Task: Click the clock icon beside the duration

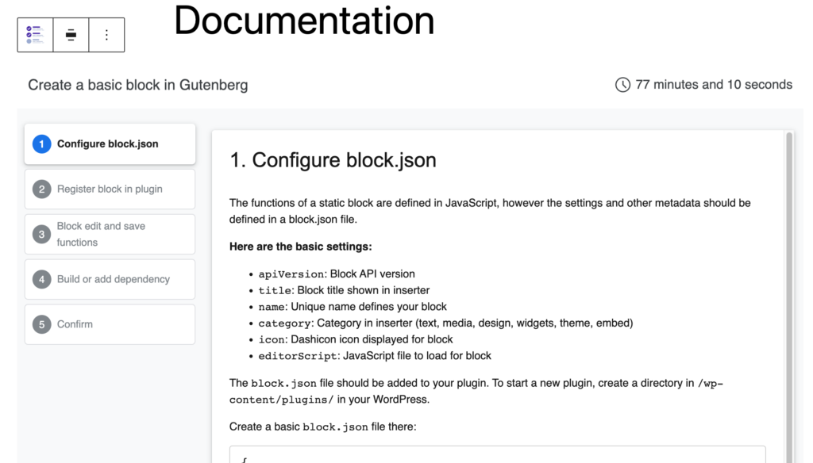Action: 622,84
